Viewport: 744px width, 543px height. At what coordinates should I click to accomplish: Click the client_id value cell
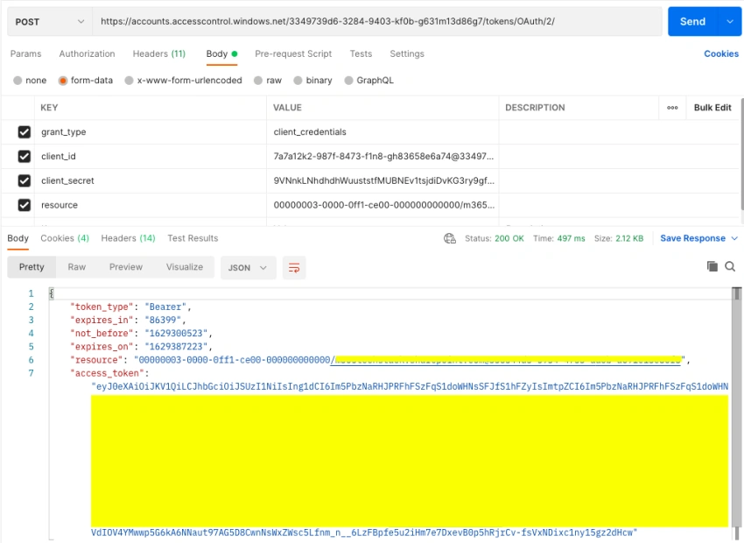point(383,156)
